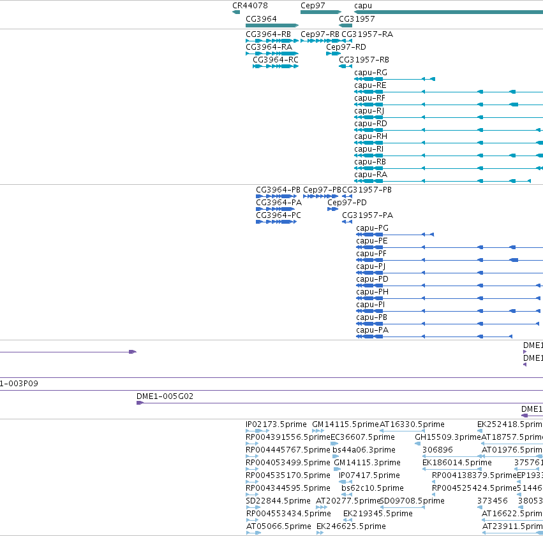Open the capu-RF transcript label
543x536 pixels.
pyautogui.click(x=369, y=98)
